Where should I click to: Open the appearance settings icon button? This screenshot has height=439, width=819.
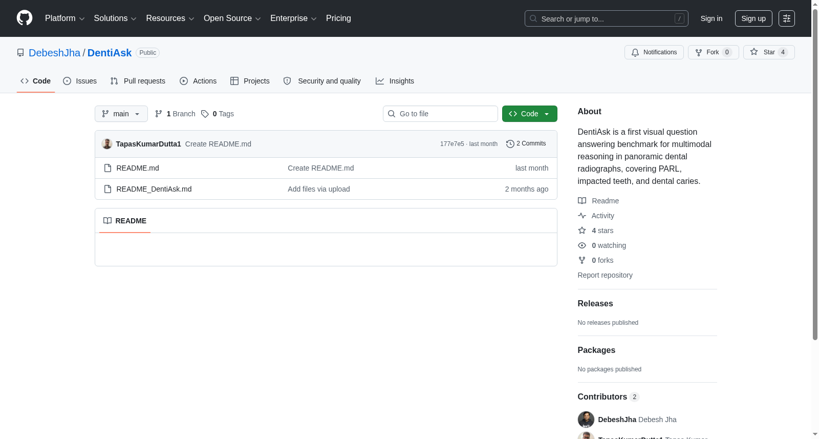(x=787, y=18)
